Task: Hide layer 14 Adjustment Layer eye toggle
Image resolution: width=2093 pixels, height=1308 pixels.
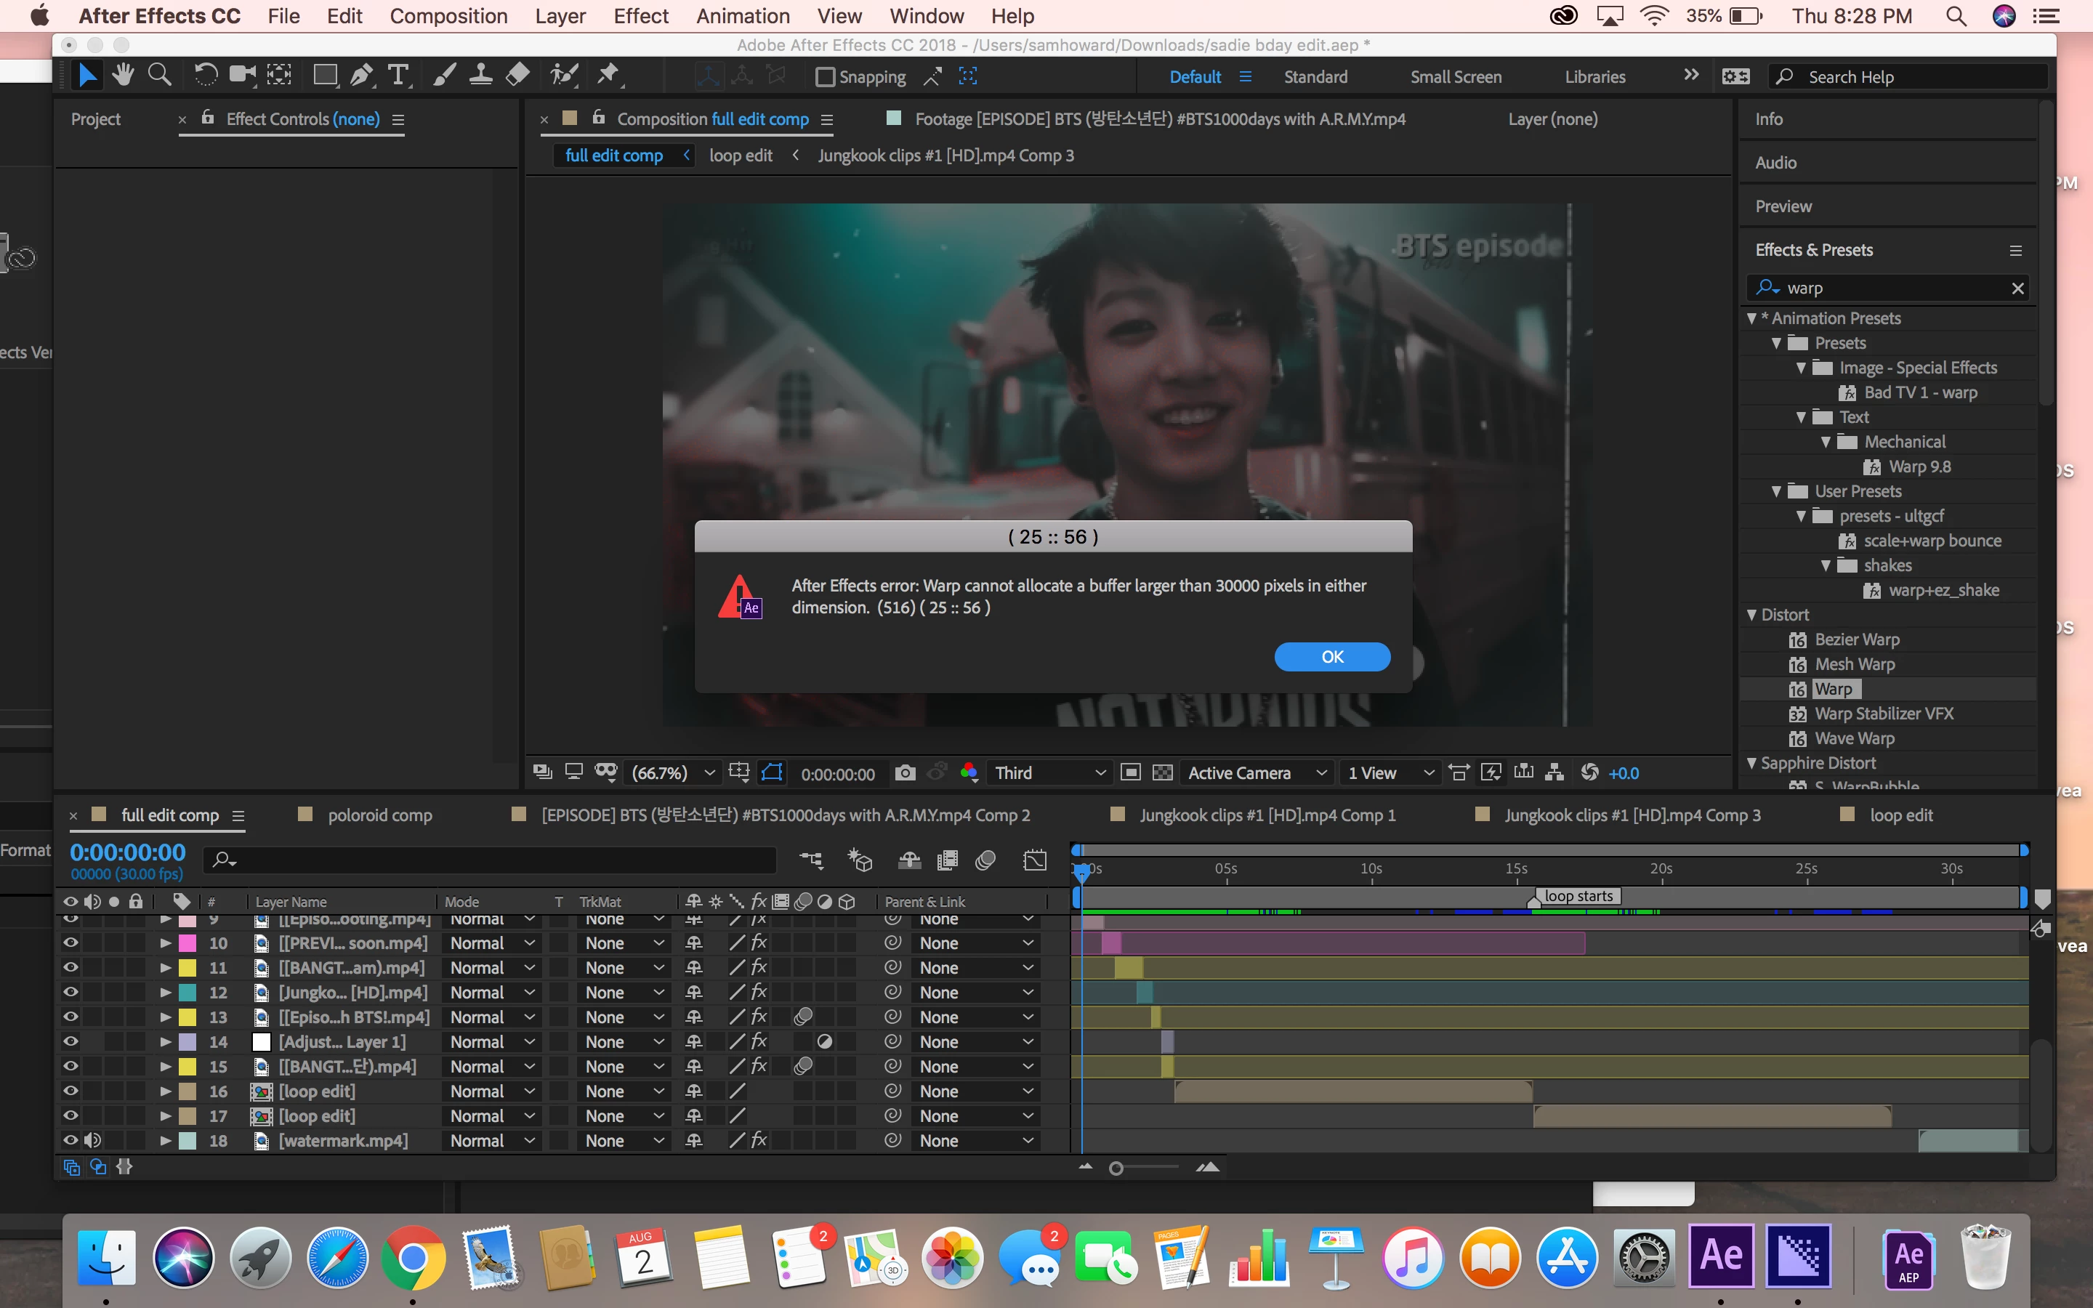Action: pos(71,1041)
